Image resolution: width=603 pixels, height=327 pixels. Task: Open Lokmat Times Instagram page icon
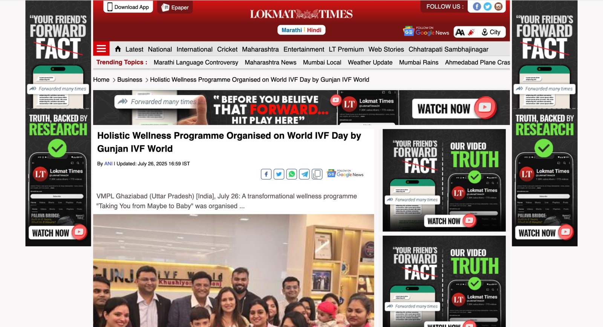tap(498, 6)
